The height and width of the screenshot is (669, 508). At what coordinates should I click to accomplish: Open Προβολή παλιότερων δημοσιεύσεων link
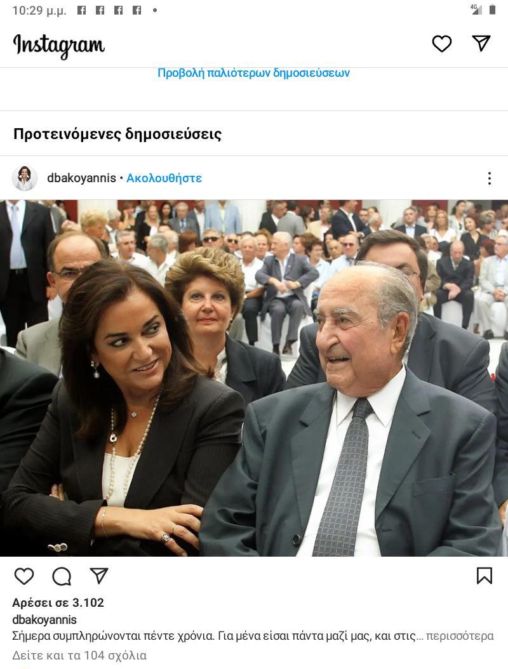(x=253, y=73)
